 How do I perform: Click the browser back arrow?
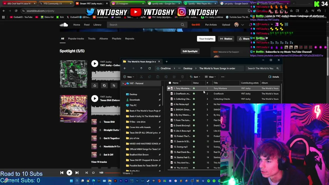click(x=4, y=11)
